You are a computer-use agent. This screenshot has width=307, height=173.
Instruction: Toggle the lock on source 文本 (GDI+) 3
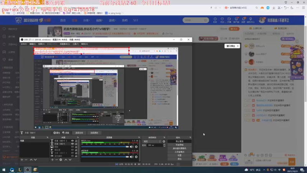pos(76,141)
